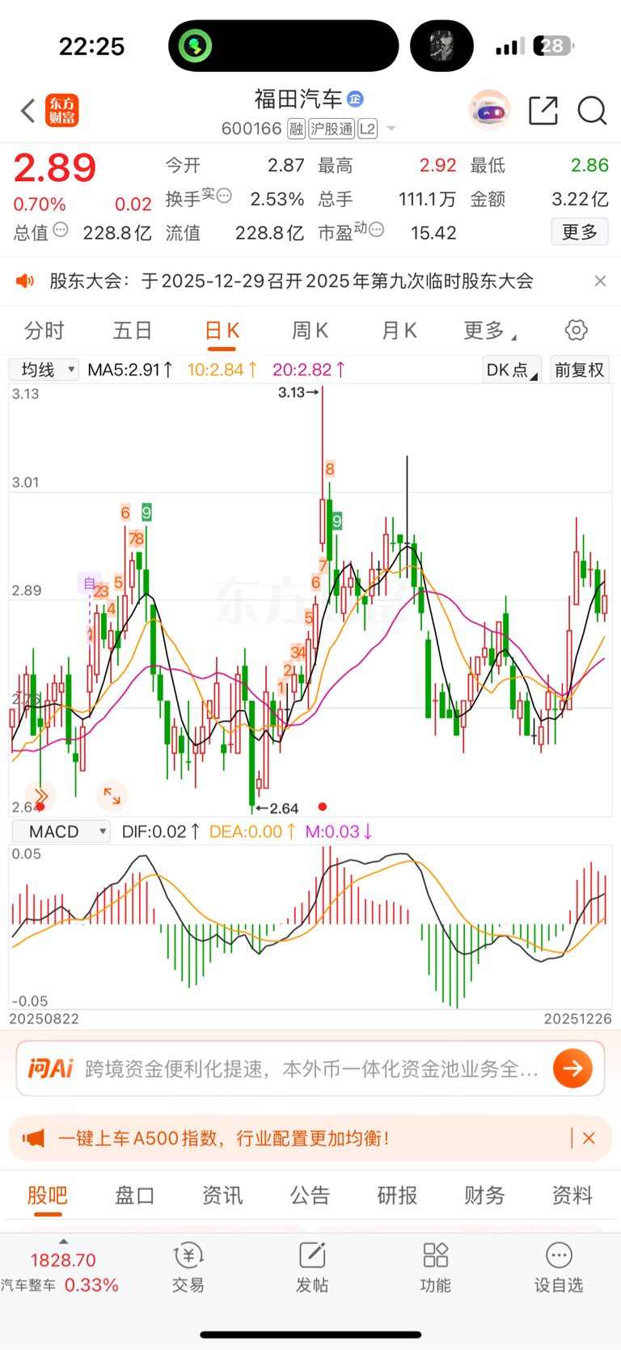
Task: Tap the 功能 functions grid icon
Action: coord(435,1268)
